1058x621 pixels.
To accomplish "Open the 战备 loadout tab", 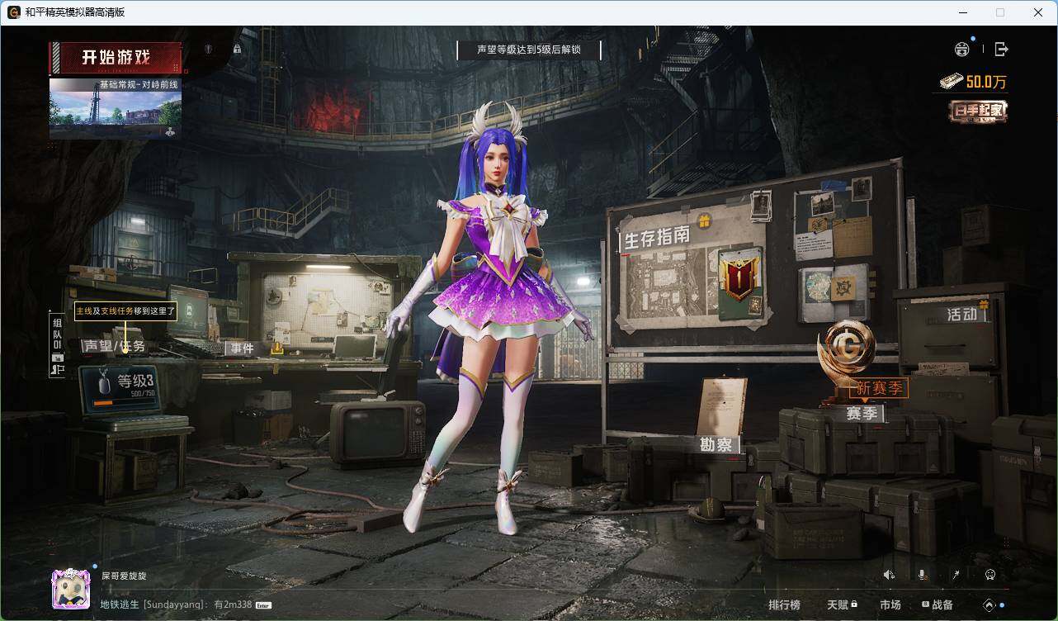I will (x=938, y=605).
